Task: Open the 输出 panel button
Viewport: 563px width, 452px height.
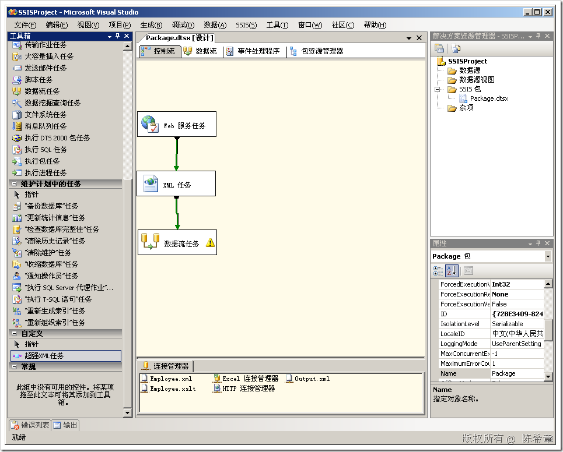Action: (x=66, y=425)
